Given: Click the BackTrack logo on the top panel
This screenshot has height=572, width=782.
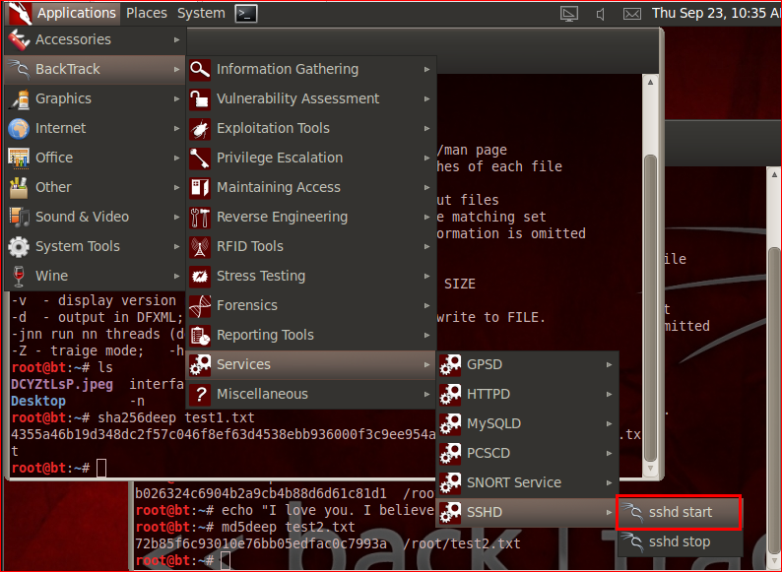Looking at the screenshot, I should 20,13.
